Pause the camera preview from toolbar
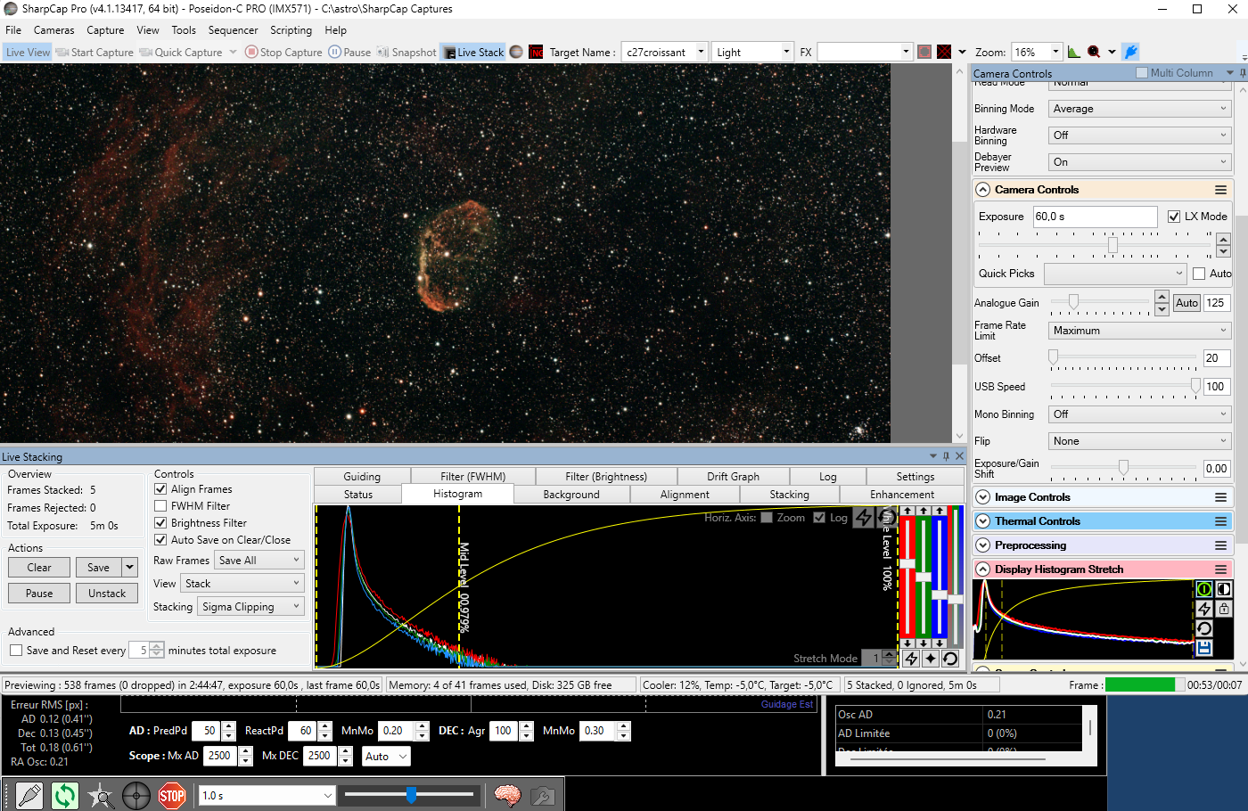The height and width of the screenshot is (811, 1248). pyautogui.click(x=349, y=52)
